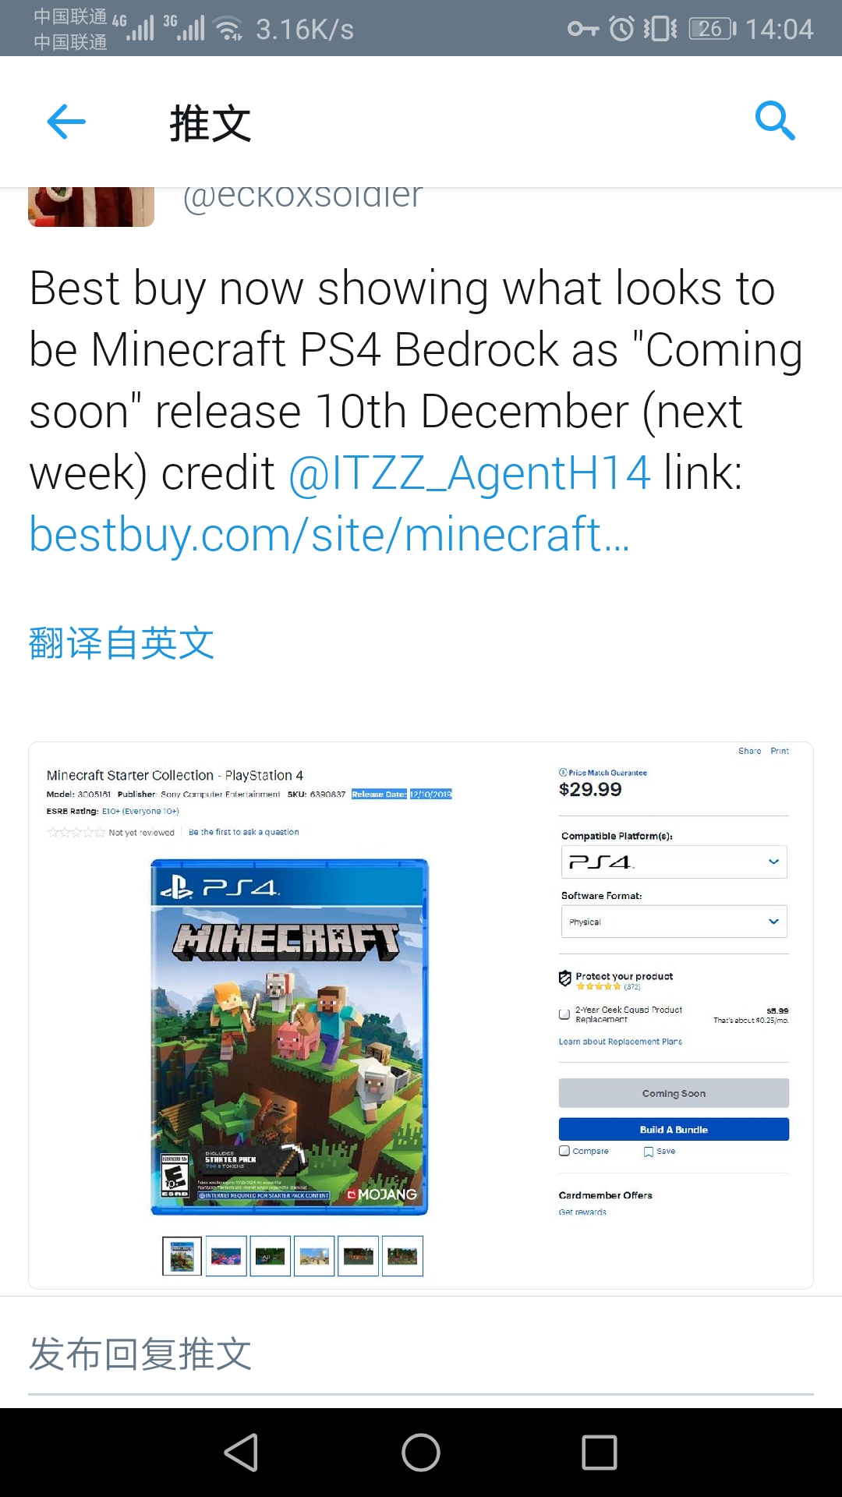Tap the Price Match Guarantee icon
This screenshot has width=842, height=1497.
[563, 772]
